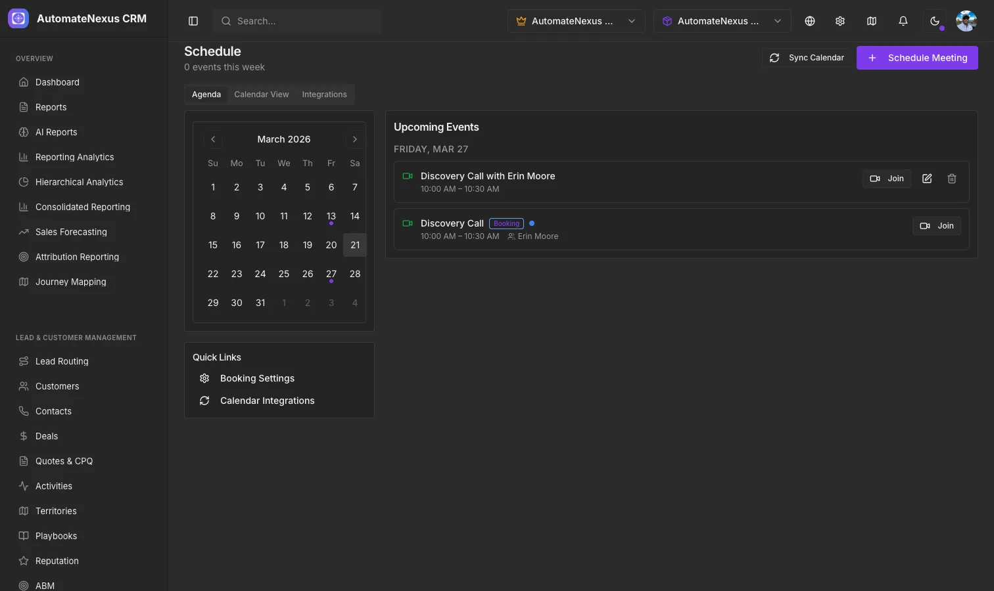Delete Discovery Call with Erin Moore
The image size is (994, 591).
click(952, 179)
